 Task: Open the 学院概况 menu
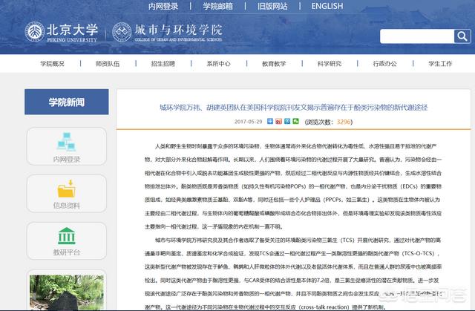tap(52, 64)
